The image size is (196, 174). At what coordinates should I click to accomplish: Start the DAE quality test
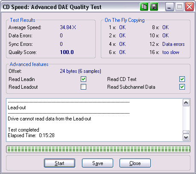coord(59,163)
